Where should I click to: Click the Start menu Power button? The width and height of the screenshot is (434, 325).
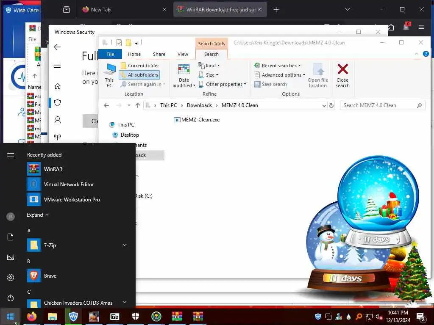point(11,298)
